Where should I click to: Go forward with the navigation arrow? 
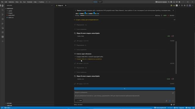point(49,2)
